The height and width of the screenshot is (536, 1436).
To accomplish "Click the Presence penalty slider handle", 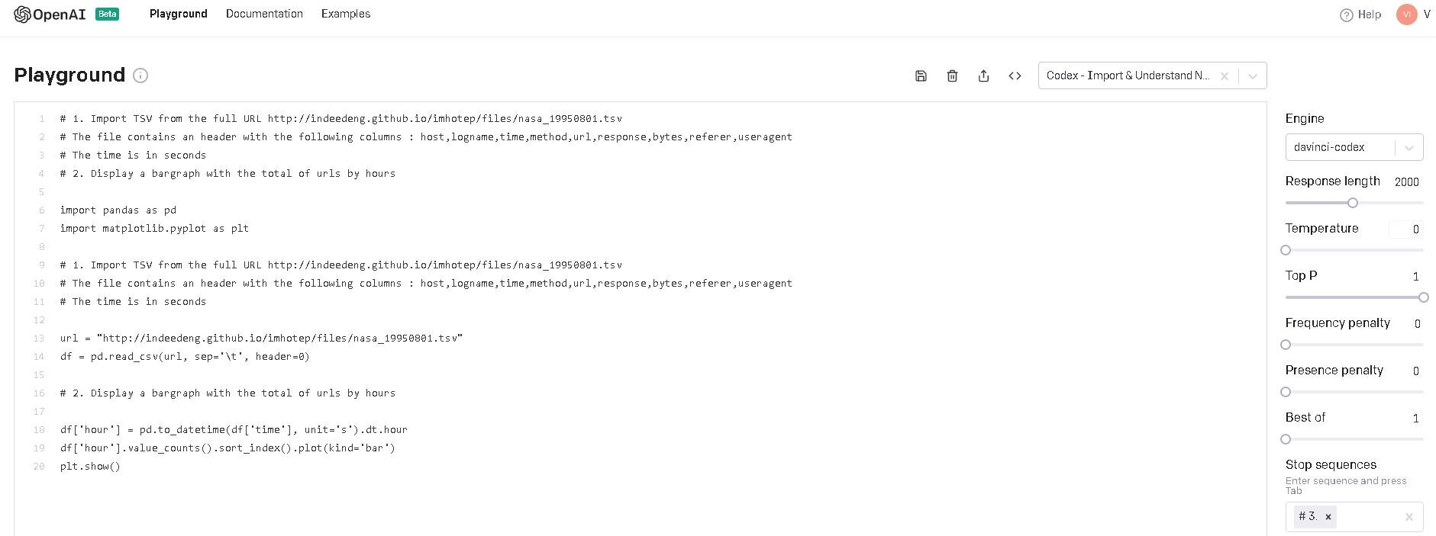I will click(1286, 392).
